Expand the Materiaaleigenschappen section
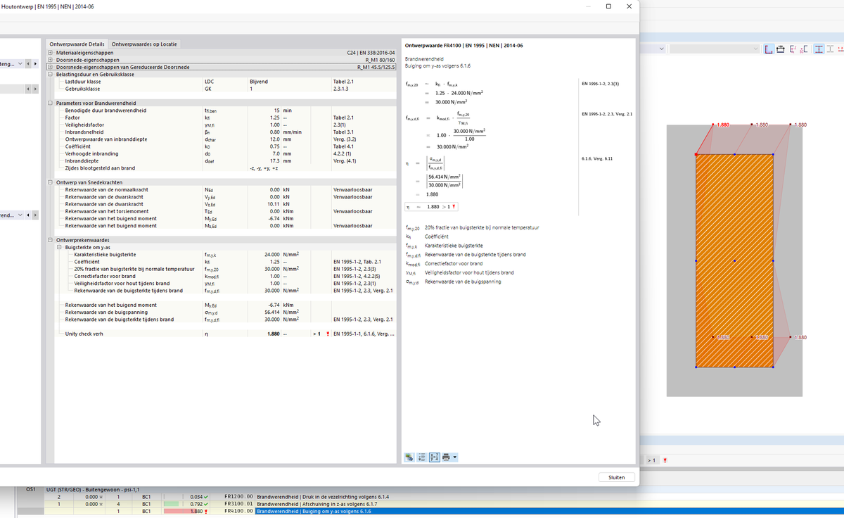The width and height of the screenshot is (844, 518). coord(49,51)
